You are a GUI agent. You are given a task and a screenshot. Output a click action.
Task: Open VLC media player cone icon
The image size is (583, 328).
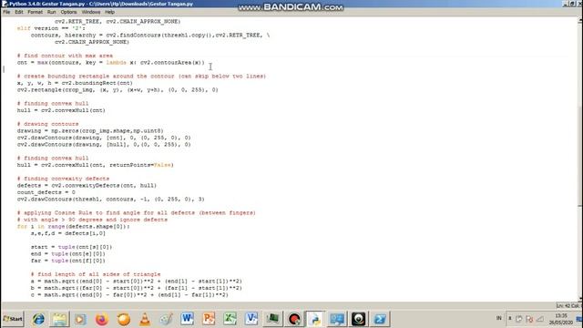click(x=145, y=319)
